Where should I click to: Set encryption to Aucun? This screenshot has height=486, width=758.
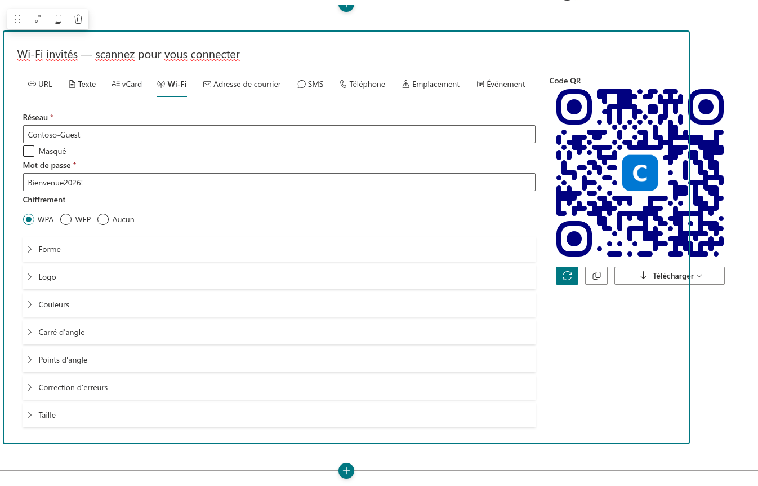103,219
